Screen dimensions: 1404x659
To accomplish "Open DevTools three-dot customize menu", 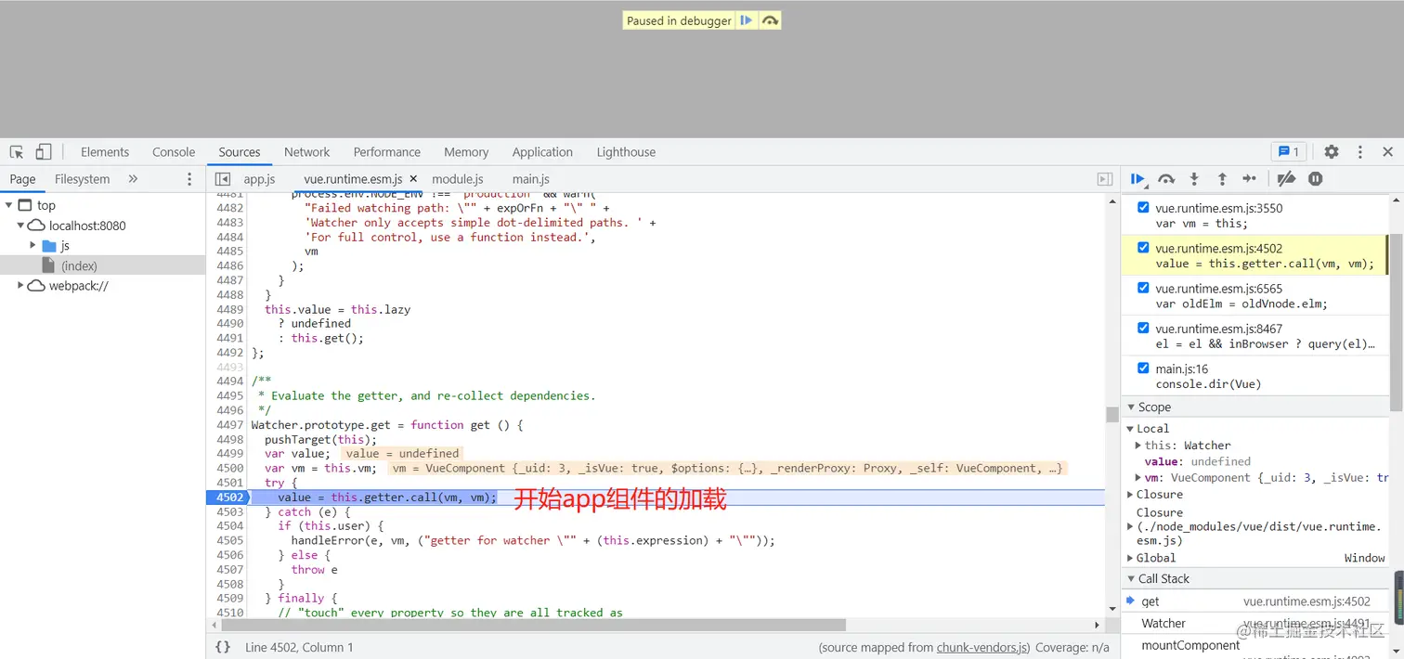I will pos(1360,152).
